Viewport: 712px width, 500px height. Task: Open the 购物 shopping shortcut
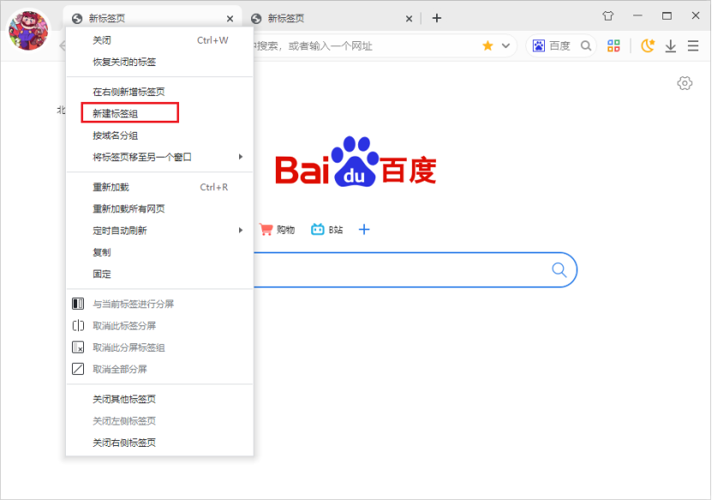click(277, 229)
